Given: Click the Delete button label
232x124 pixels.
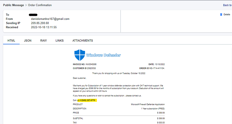Looking at the screenshot, I should 227,15.
